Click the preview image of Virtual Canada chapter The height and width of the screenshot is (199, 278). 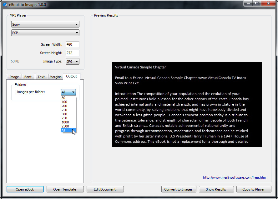[187, 104]
